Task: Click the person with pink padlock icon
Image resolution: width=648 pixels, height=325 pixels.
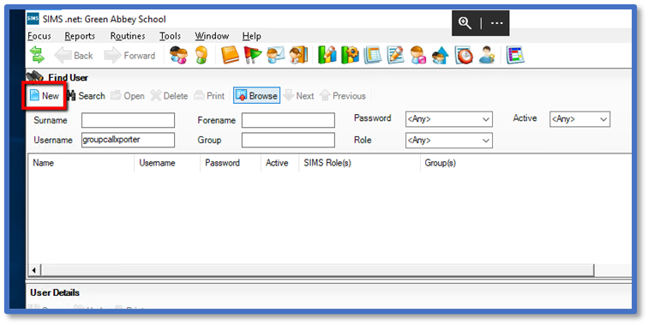Action: click(417, 55)
